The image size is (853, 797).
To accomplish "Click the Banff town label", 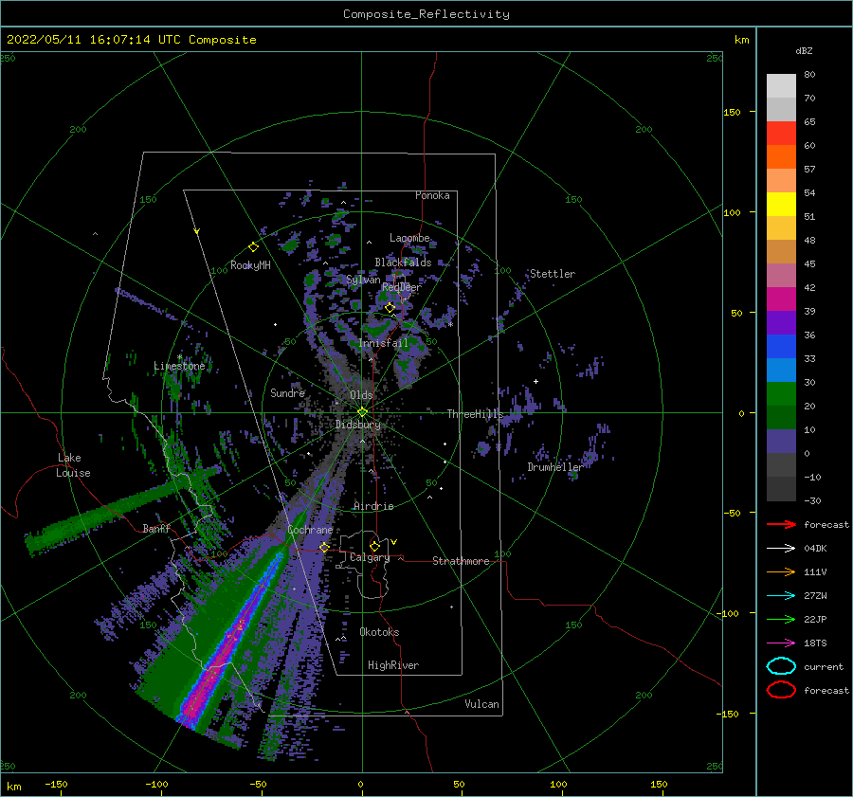I will pos(156,528).
